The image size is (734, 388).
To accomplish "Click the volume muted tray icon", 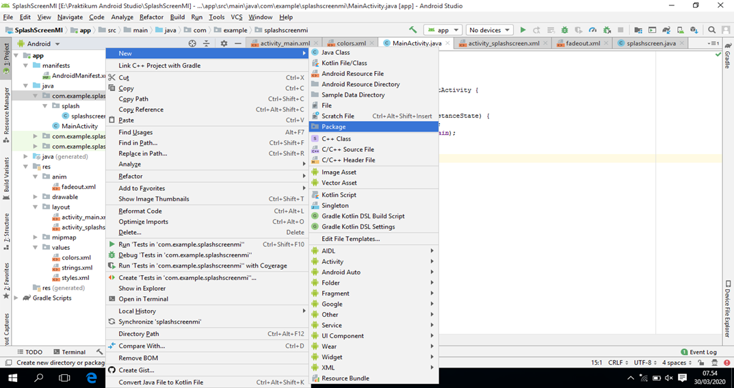I will pos(668,378).
